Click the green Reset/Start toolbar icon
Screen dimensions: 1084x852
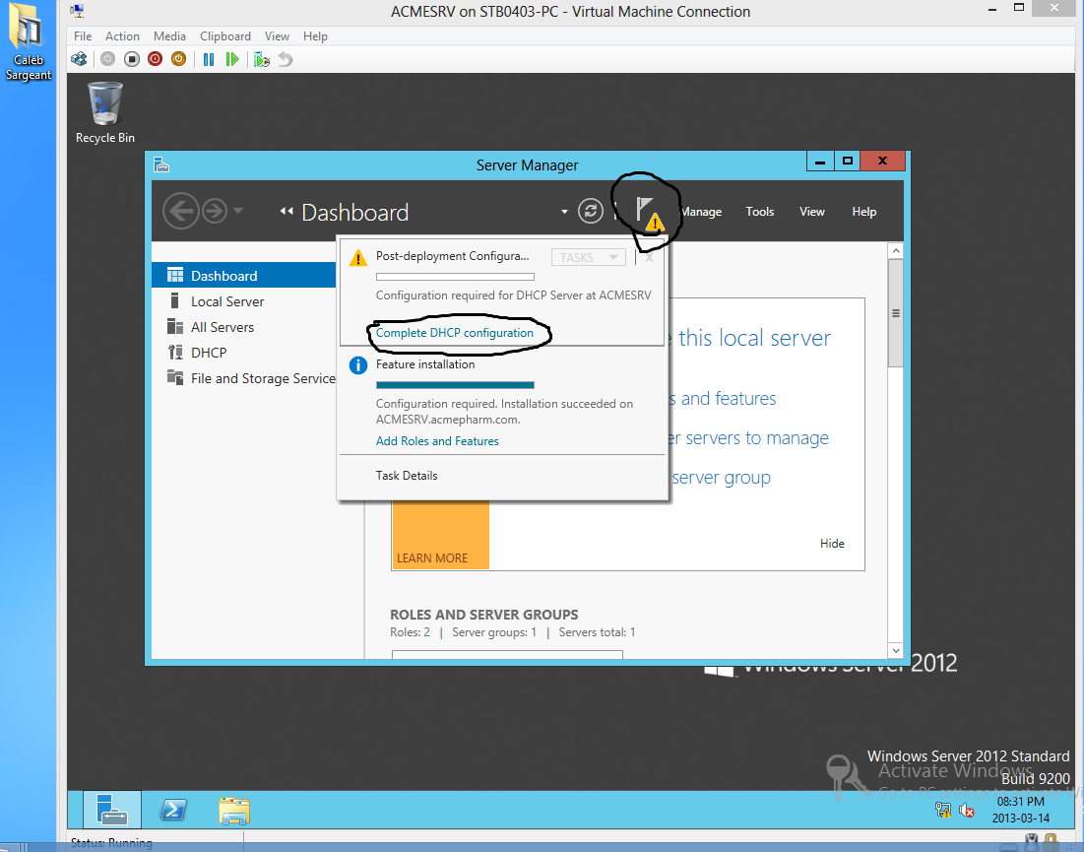click(232, 59)
